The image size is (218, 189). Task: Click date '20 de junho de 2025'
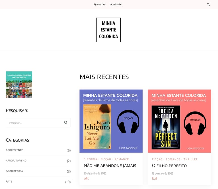pyautogui.click(x=95, y=173)
